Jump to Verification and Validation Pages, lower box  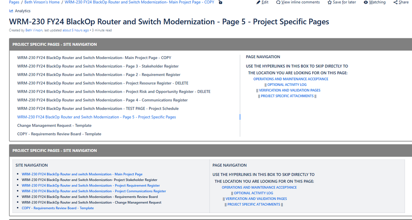[256, 199]
